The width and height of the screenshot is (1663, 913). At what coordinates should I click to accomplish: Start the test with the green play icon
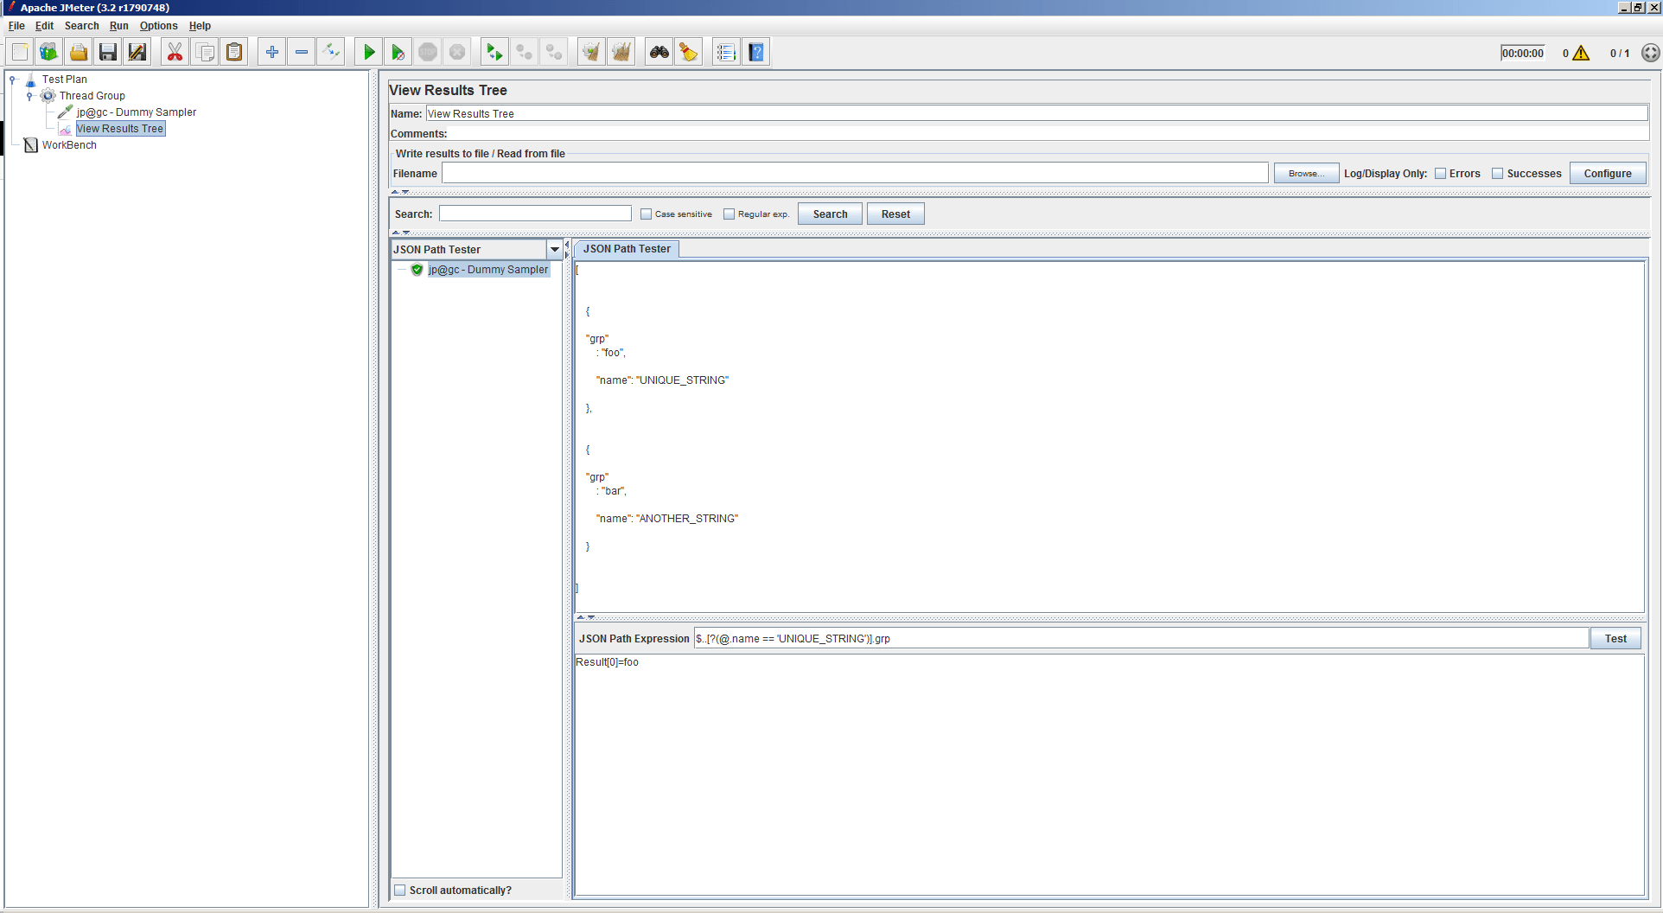(368, 51)
